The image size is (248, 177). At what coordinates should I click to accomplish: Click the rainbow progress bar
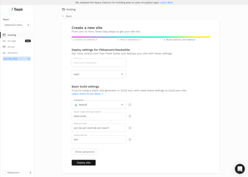pos(141,37)
